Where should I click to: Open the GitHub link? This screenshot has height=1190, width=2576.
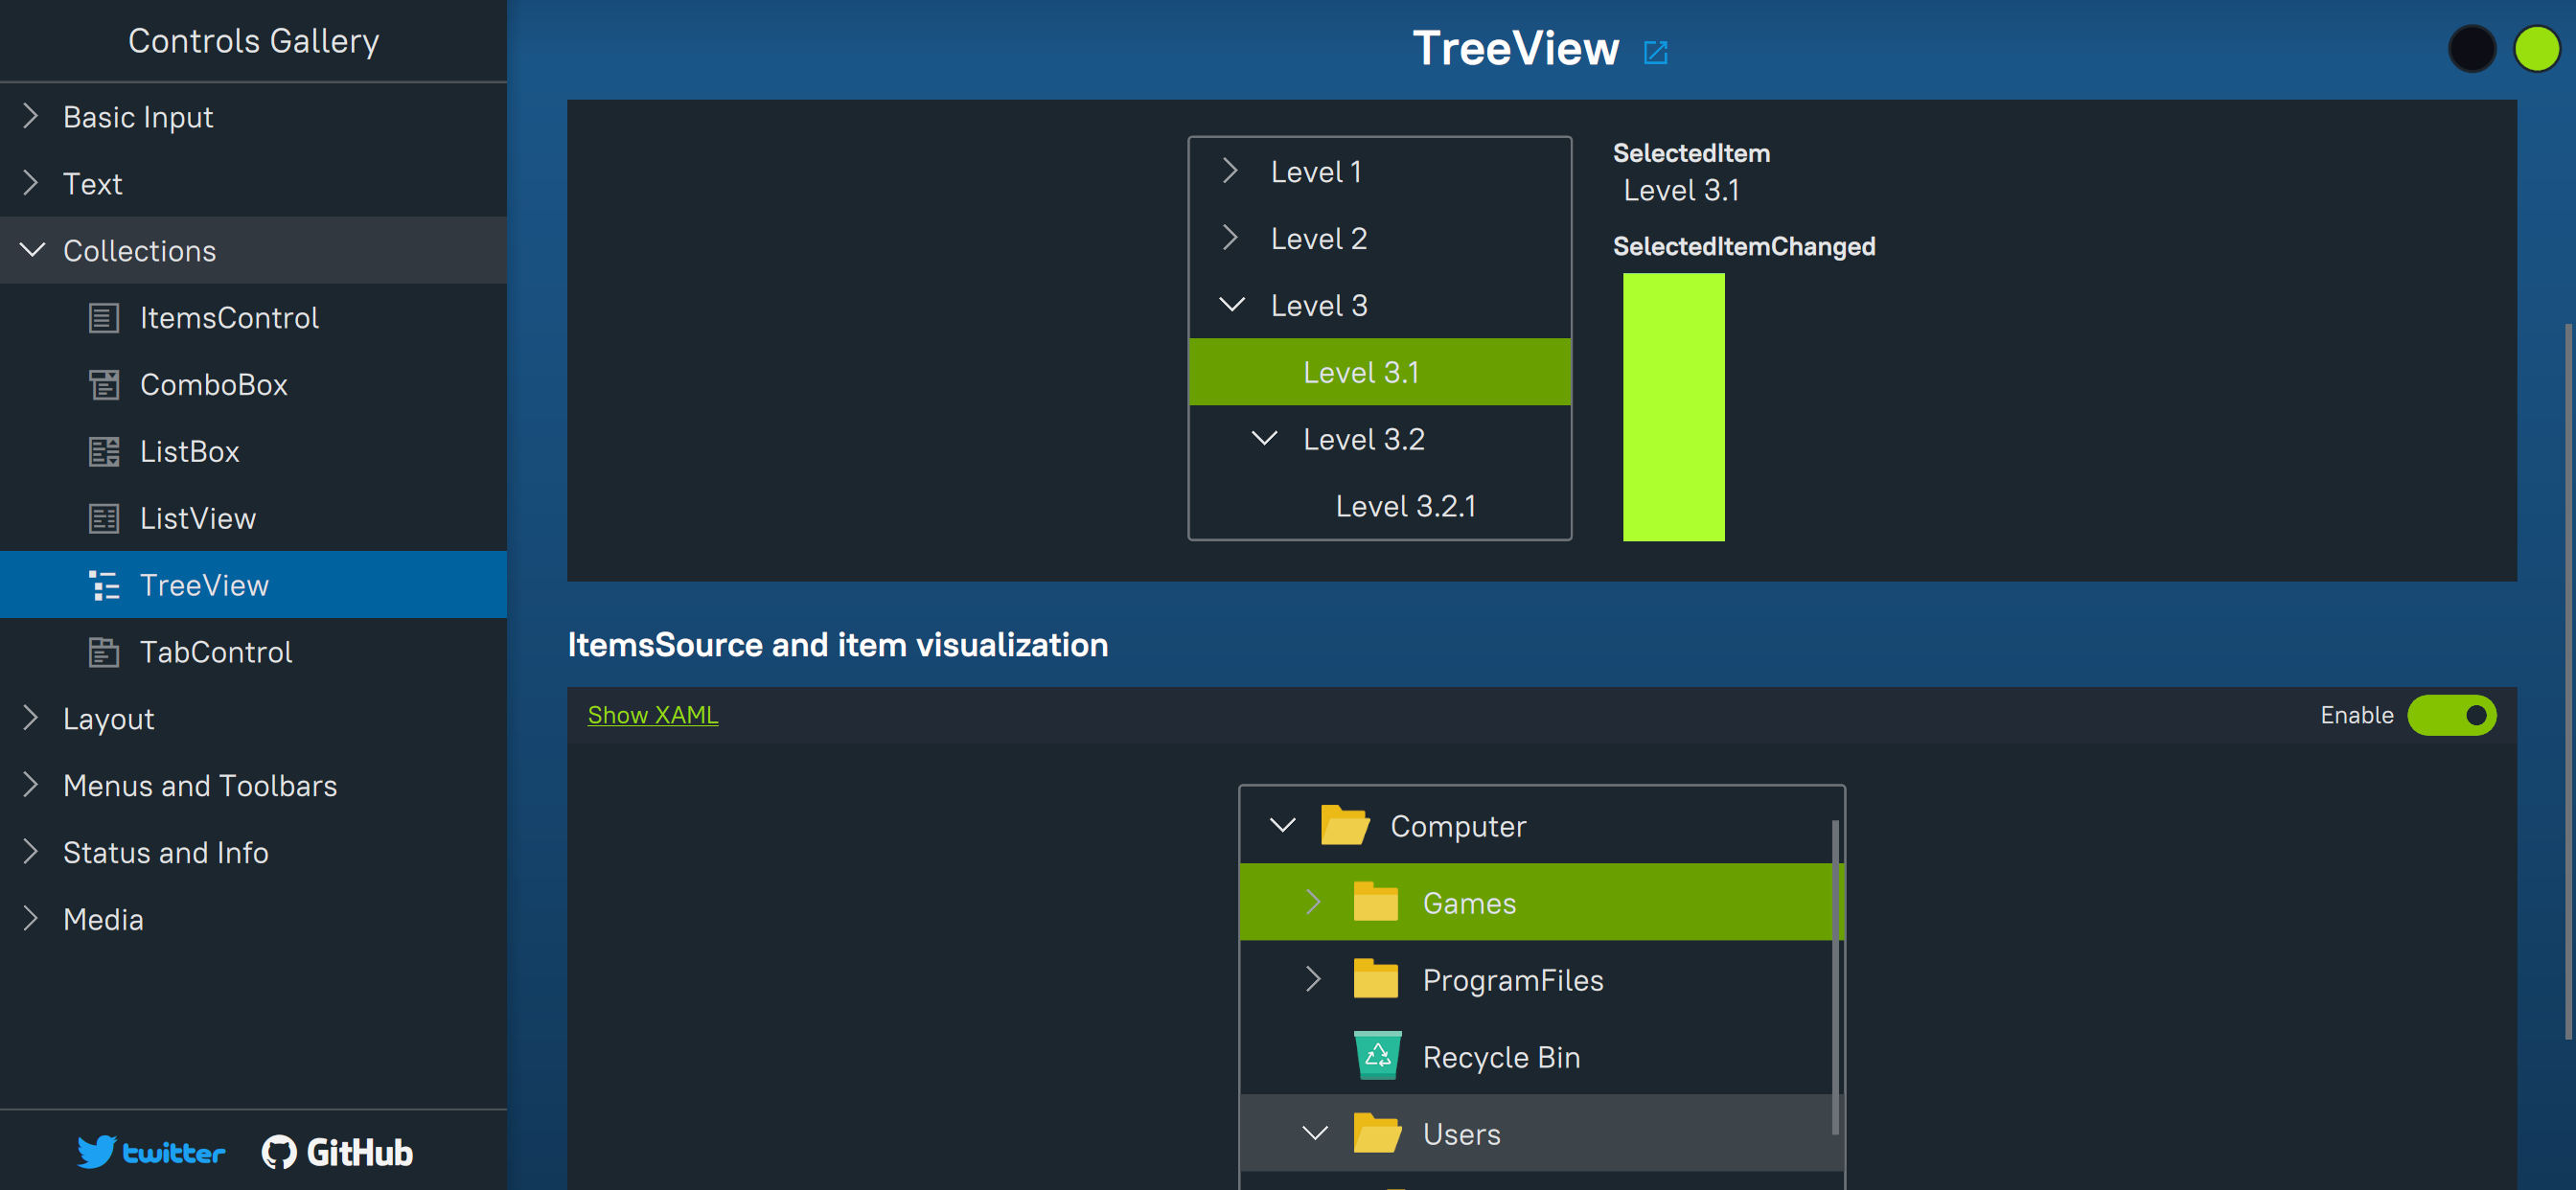337,1152
